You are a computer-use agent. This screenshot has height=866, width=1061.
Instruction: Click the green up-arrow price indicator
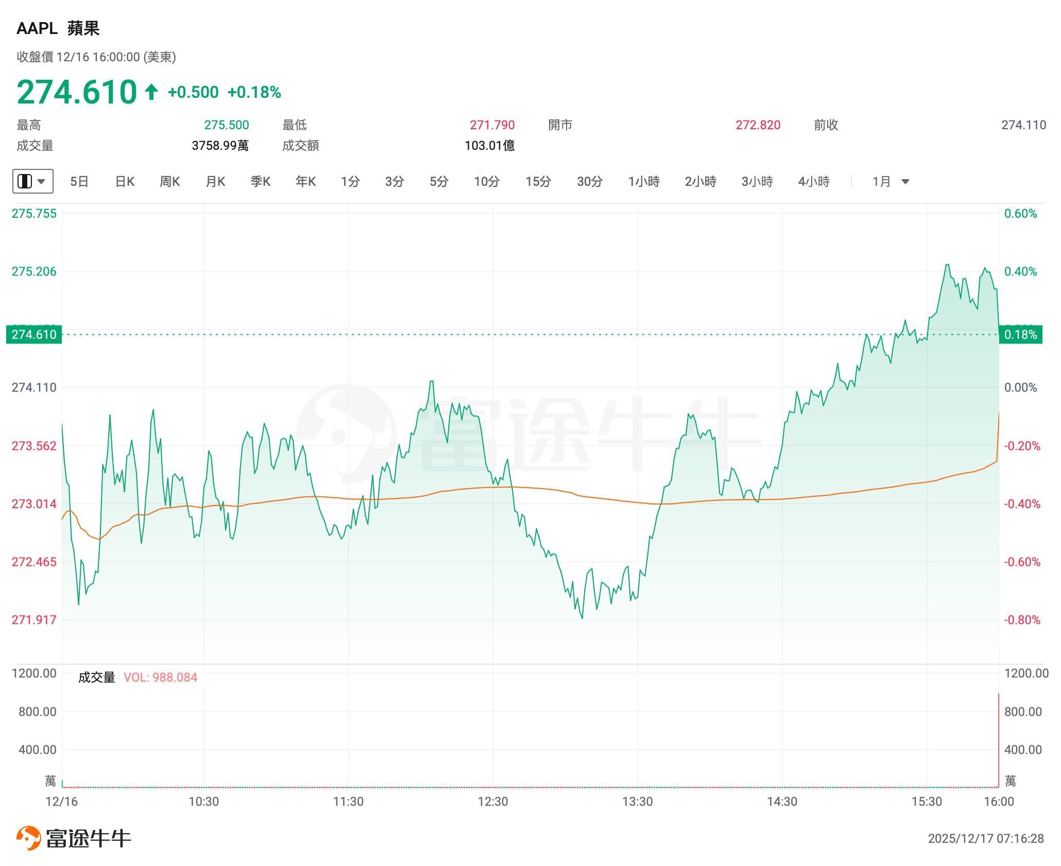tap(151, 92)
